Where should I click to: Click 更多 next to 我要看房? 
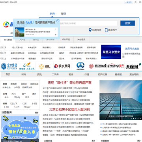37,113
